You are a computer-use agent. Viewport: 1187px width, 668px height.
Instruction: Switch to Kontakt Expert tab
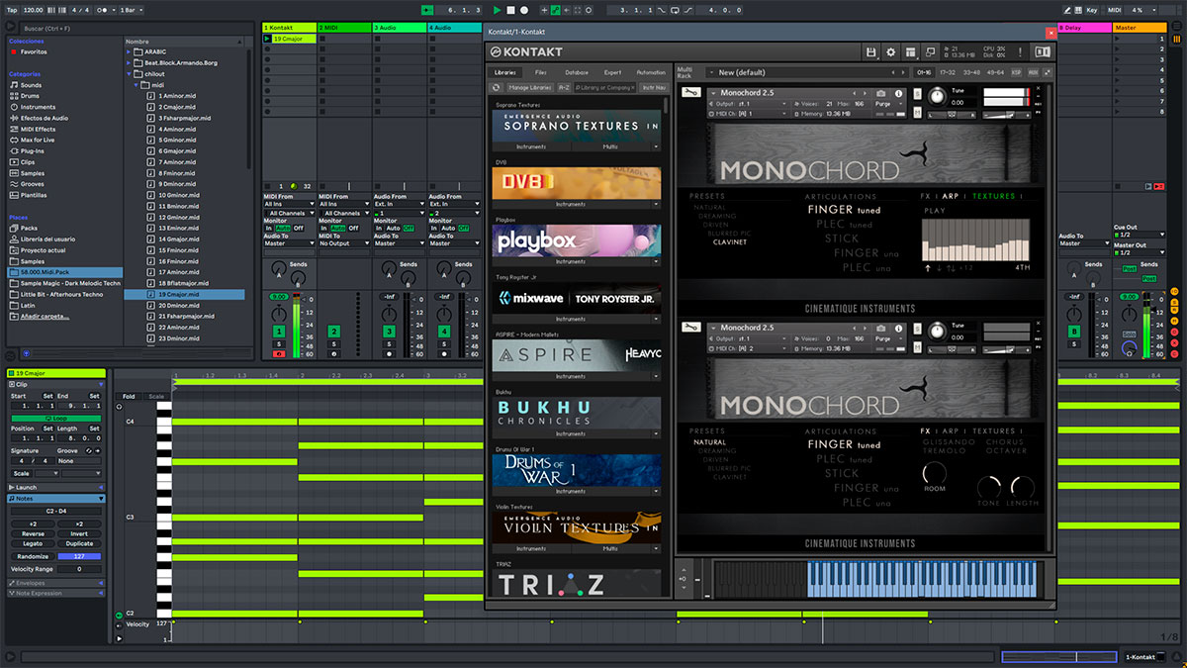click(x=613, y=72)
